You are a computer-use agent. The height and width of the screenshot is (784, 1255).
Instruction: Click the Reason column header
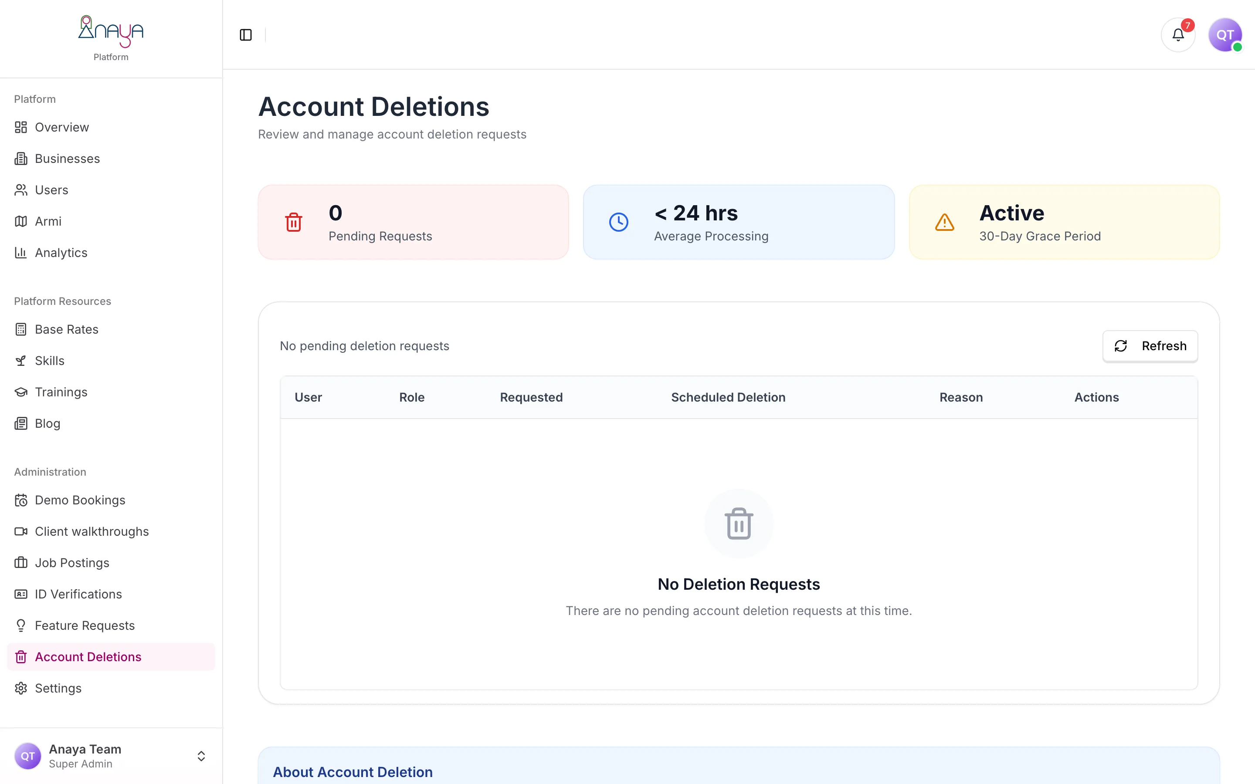[961, 397]
